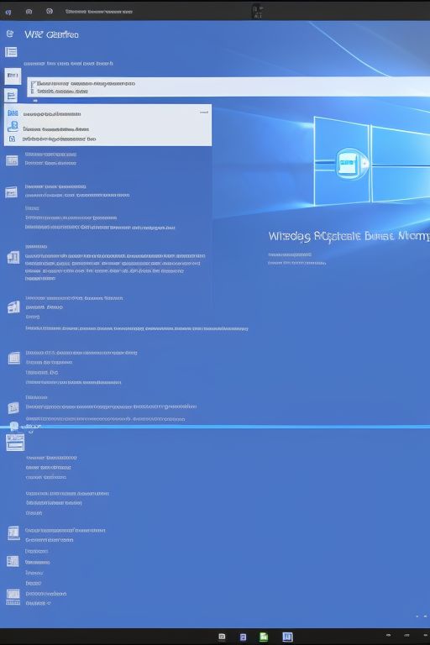Click the first icon in the dark top bar
The width and height of the screenshot is (430, 645).
[8, 12]
